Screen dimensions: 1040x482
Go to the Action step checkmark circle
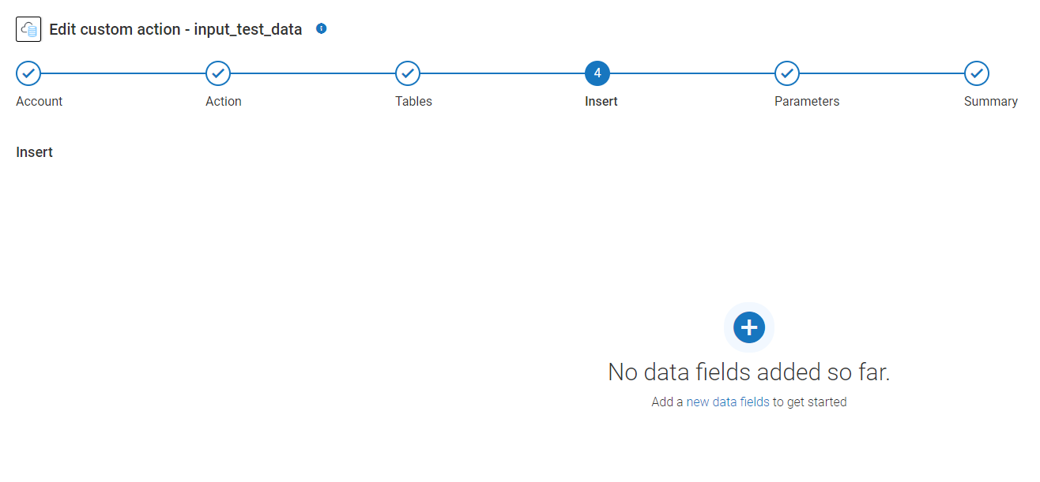218,73
